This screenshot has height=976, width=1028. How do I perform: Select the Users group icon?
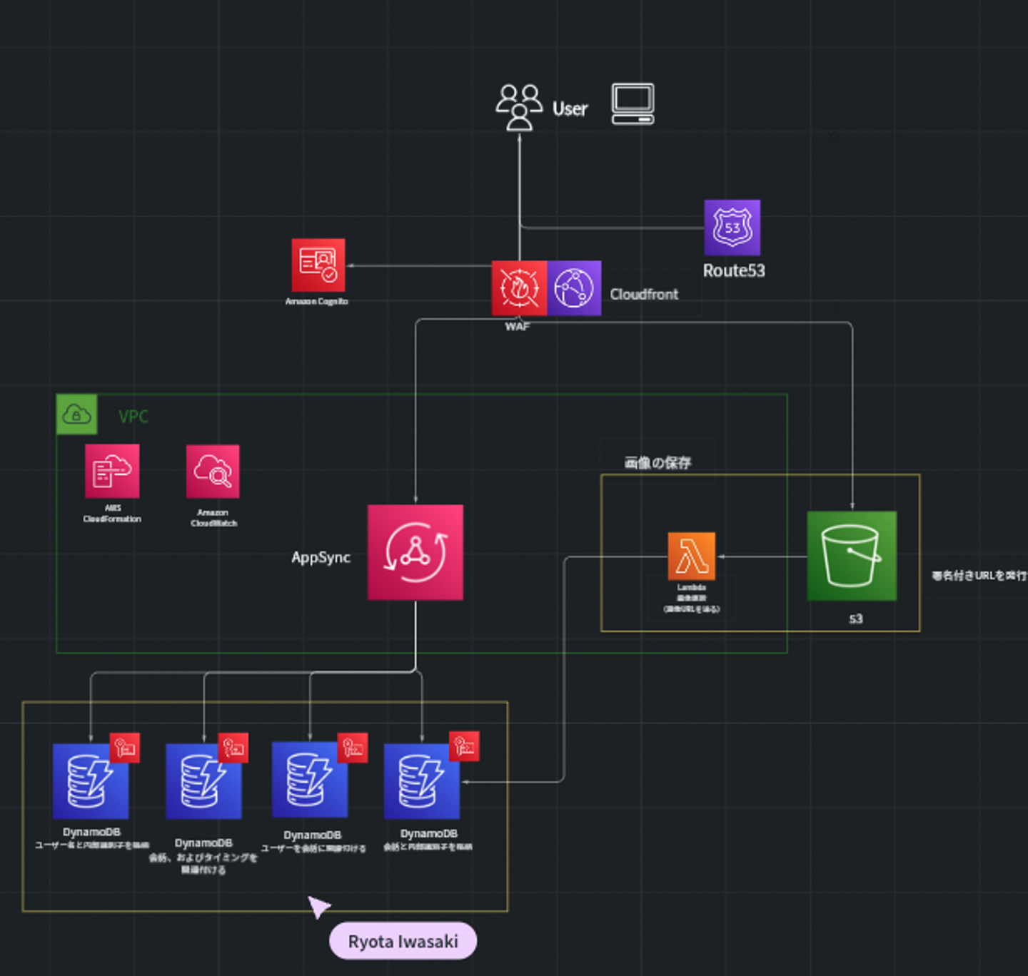(x=519, y=107)
